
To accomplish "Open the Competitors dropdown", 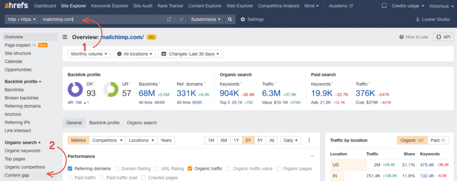I will coord(107,140).
